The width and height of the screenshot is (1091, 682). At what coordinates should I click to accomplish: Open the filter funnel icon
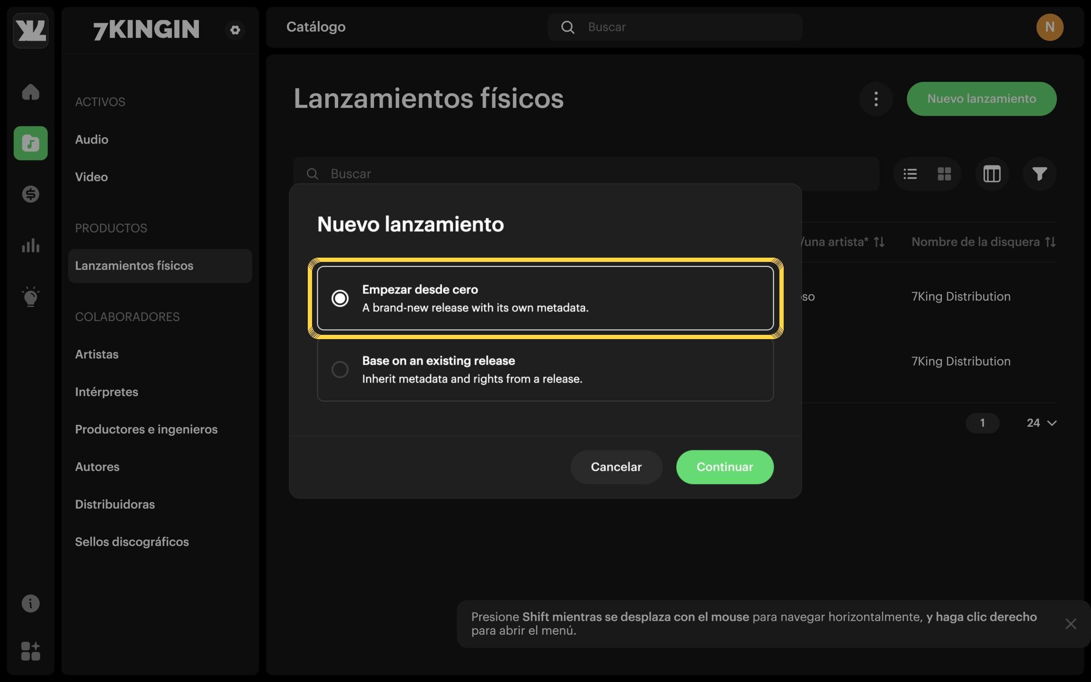1039,174
